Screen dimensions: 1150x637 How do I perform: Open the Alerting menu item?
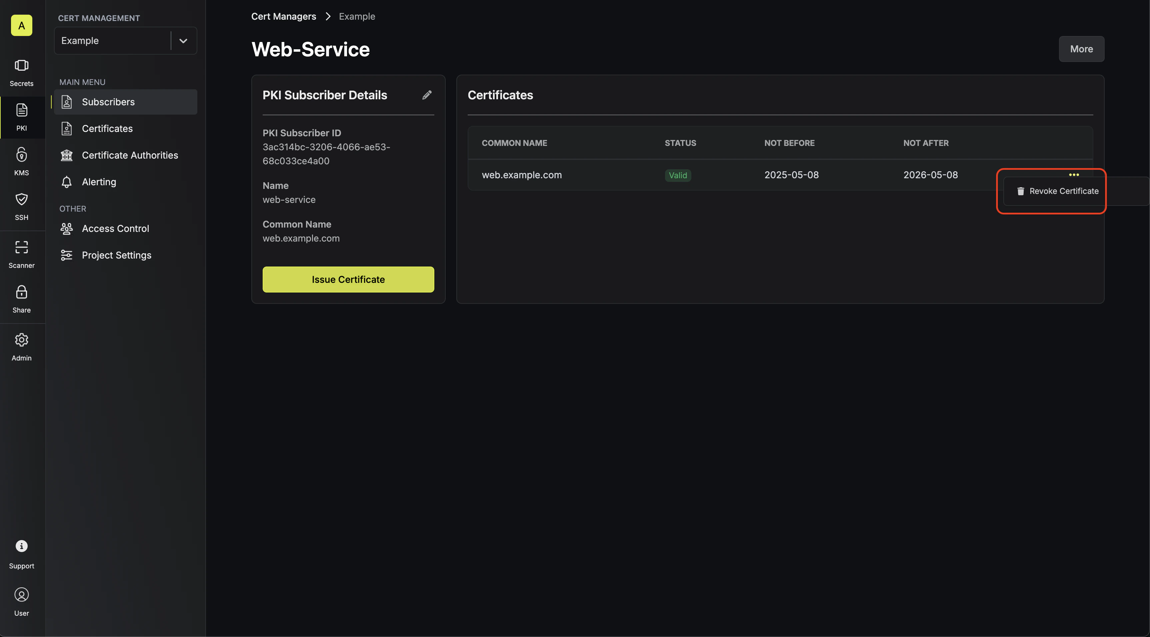pyautogui.click(x=125, y=182)
